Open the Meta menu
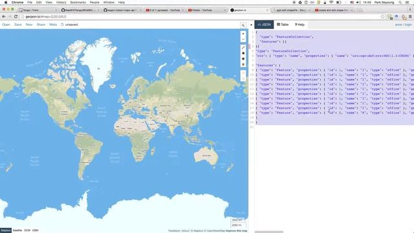 (53, 25)
